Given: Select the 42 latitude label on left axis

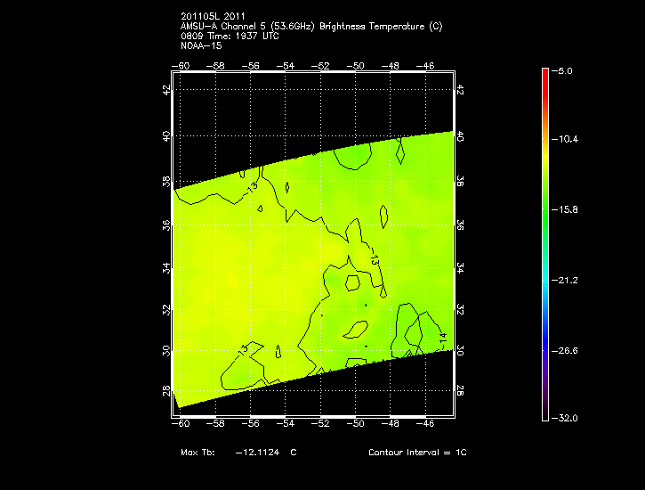Looking at the screenshot, I should pyautogui.click(x=165, y=90).
